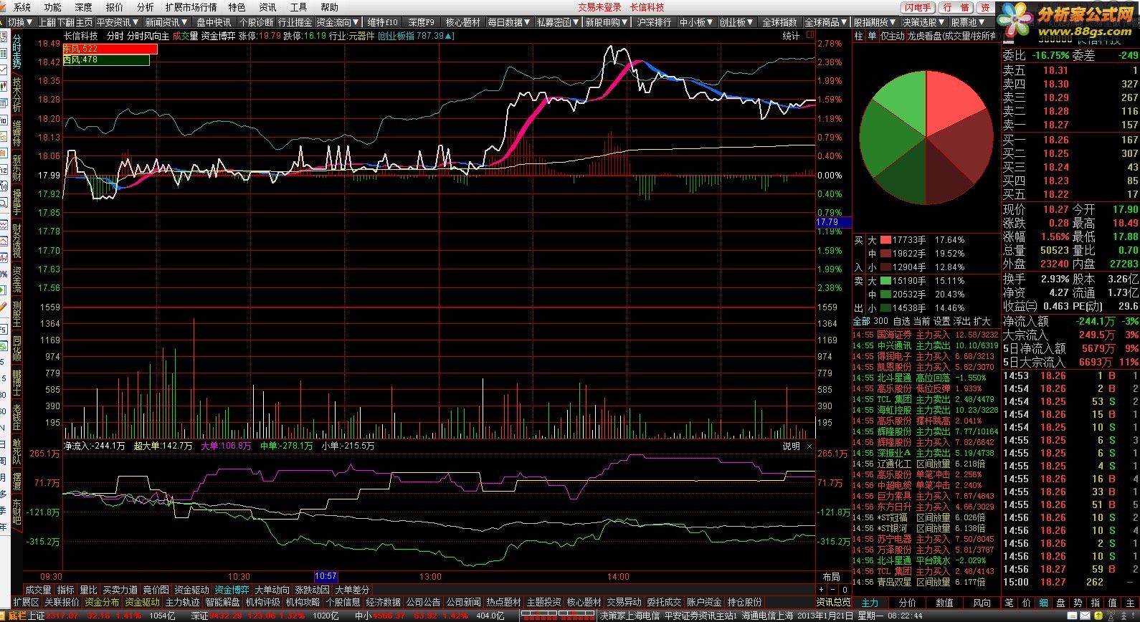Click the 设置 option in the alerts header

(x=941, y=321)
